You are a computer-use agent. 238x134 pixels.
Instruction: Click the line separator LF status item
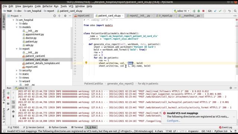(x=175, y=131)
